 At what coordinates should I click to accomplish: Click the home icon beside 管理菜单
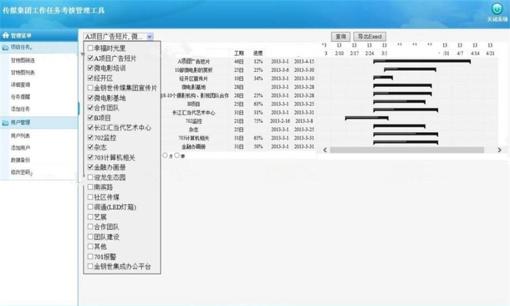tap(6, 35)
